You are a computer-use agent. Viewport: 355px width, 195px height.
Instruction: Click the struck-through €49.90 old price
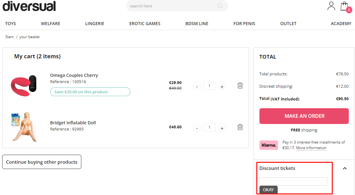coord(175,88)
